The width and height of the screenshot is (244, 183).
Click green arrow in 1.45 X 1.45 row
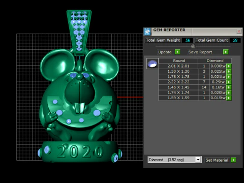click(x=229, y=87)
